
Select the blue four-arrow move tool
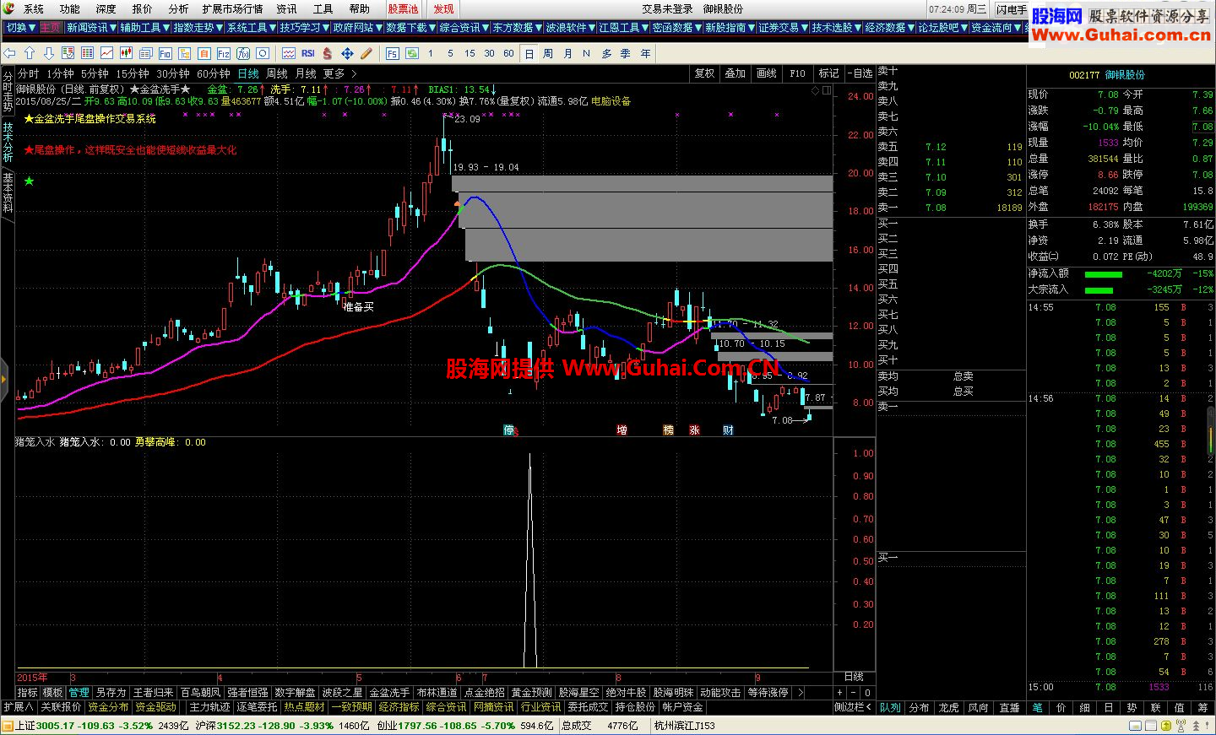pos(347,53)
